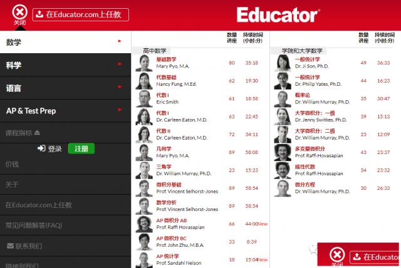The width and height of the screenshot is (401, 268).
Task: Click the Educator logo in the header
Action: (278, 14)
